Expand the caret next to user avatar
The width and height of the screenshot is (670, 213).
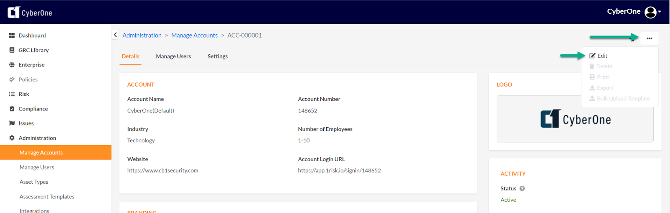[x=660, y=12]
